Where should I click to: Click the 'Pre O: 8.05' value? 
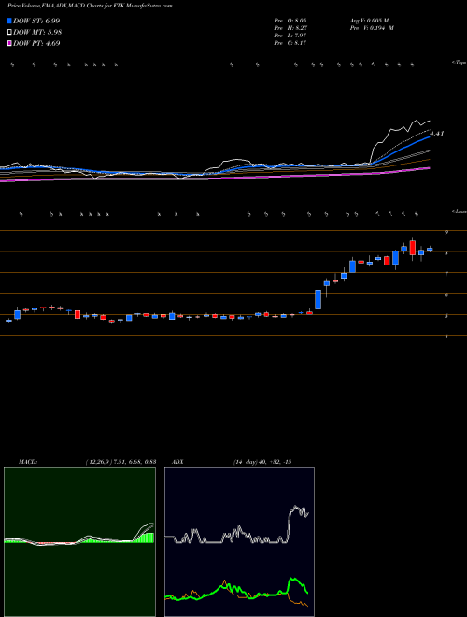click(290, 21)
